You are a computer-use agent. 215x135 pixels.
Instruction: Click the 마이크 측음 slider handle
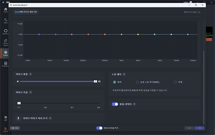click(x=19, y=103)
